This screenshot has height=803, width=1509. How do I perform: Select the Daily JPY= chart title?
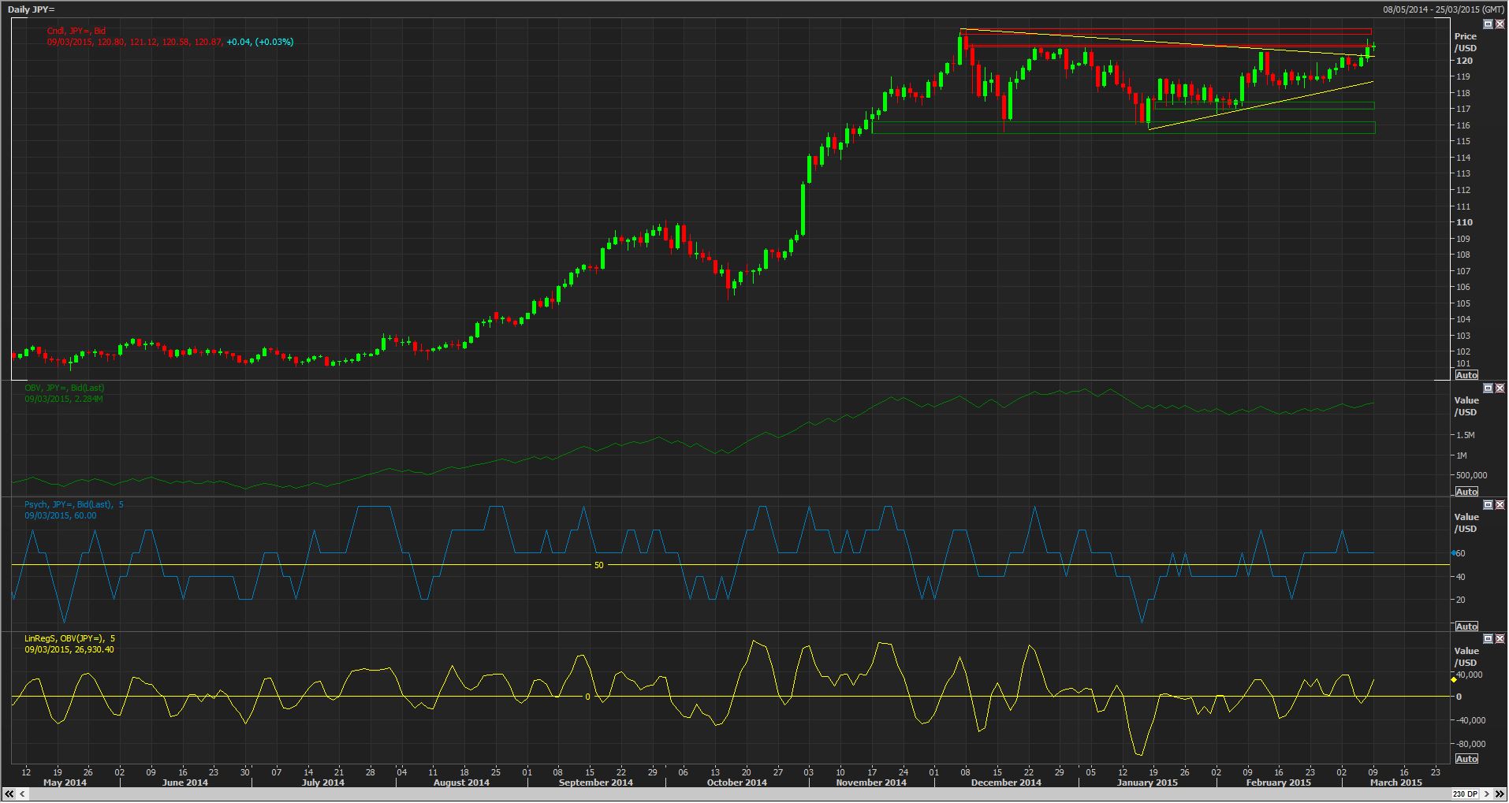tap(30, 9)
